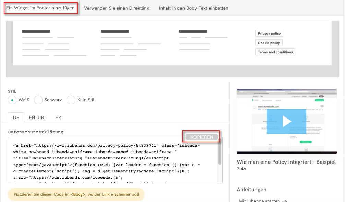This screenshot has width=345, height=202.
Task: Click the Privacy policy button in the preview
Action: (x=269, y=33)
